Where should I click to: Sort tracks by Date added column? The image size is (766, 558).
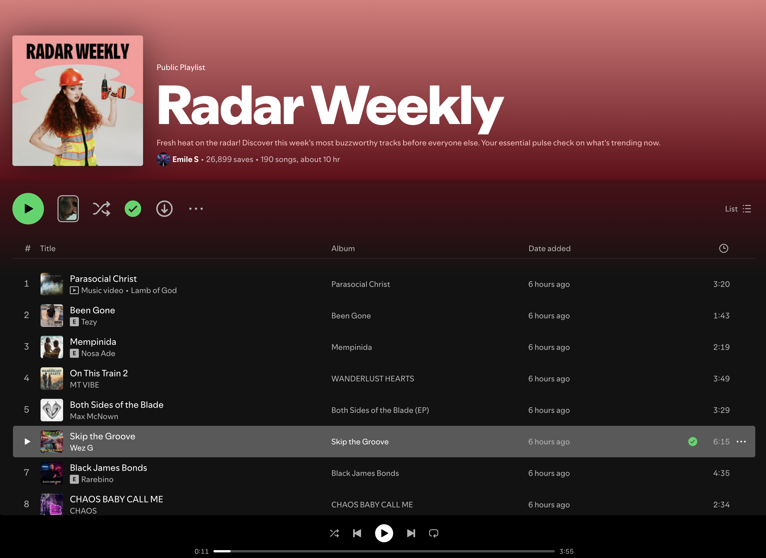click(549, 249)
